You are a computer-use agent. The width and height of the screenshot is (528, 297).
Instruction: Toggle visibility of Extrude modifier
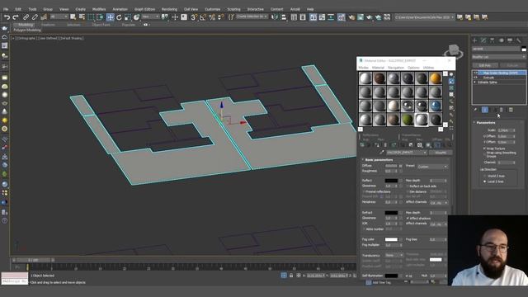[476, 78]
